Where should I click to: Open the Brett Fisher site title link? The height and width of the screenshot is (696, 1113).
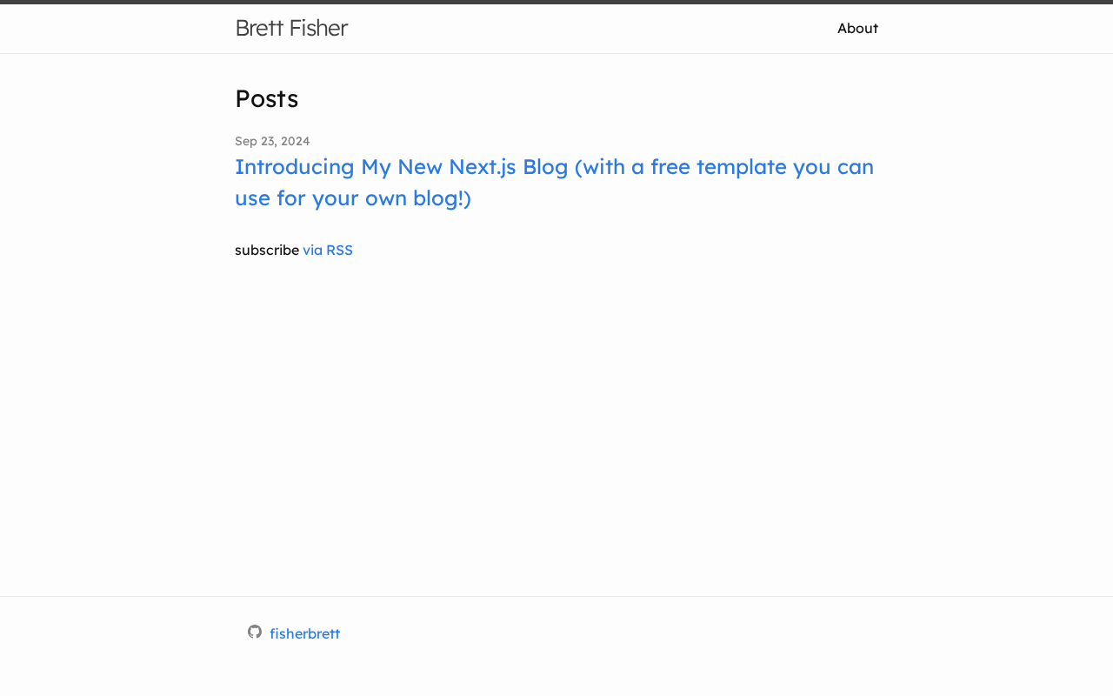(x=291, y=28)
